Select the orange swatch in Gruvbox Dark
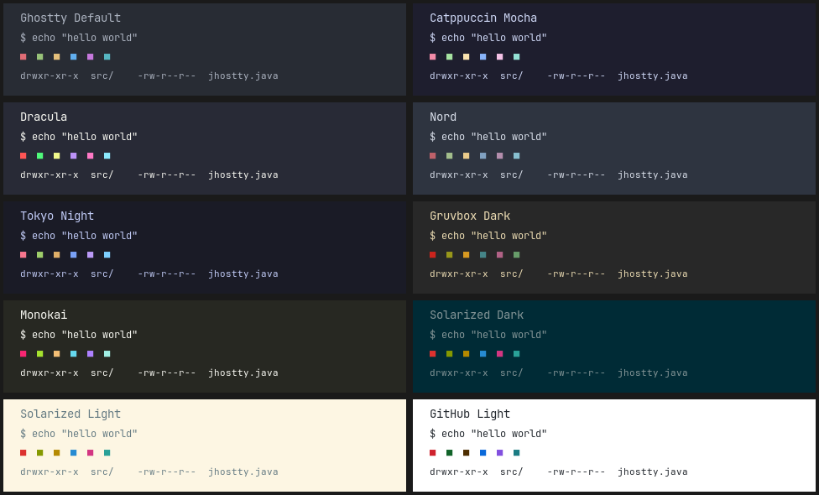819x495 pixels. pyautogui.click(x=466, y=255)
